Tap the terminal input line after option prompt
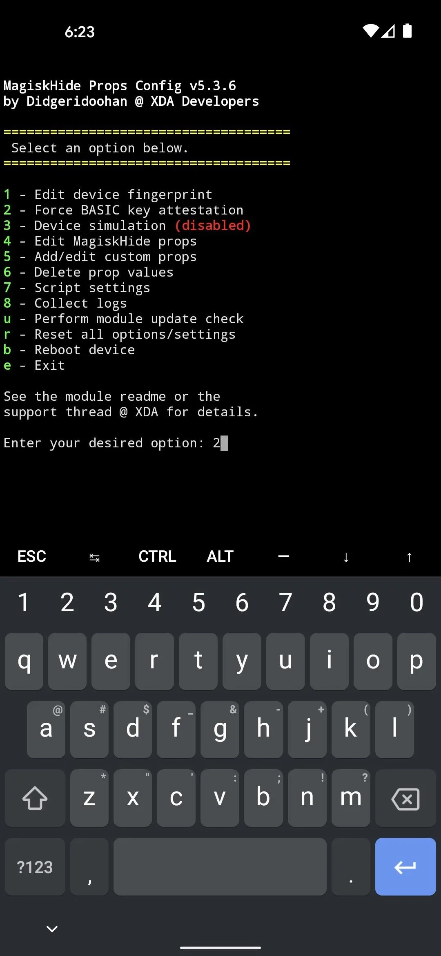This screenshot has height=956, width=441. (x=116, y=443)
